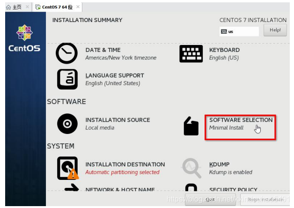Click 'English (US)' keyboard status text

point(224,58)
